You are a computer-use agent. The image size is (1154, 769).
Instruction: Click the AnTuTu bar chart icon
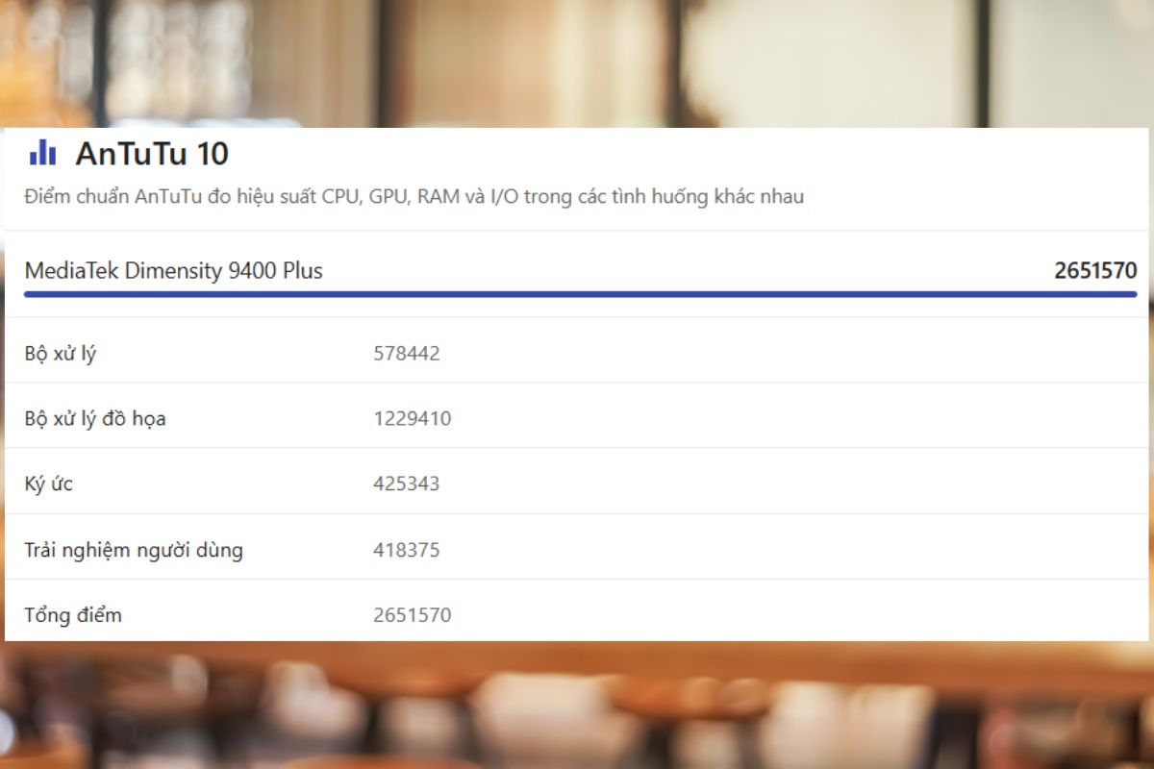[42, 152]
